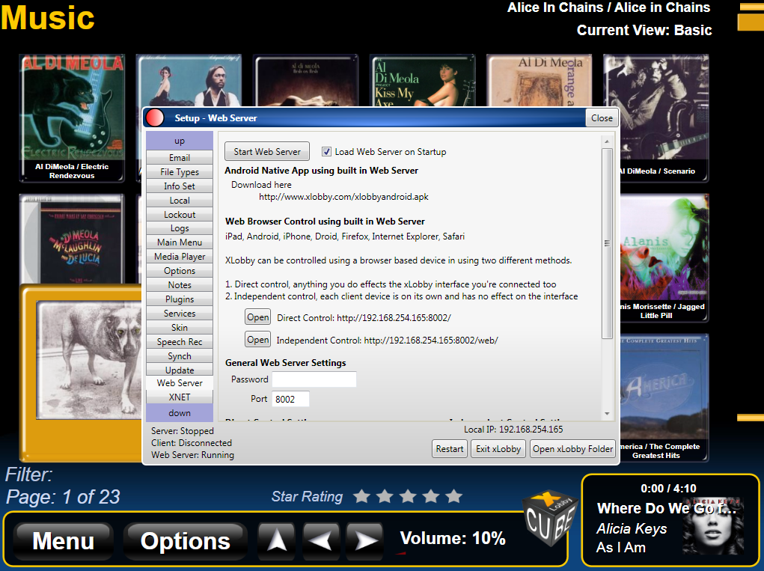Click the large Options button in bottom bar
This screenshot has width=764, height=571.
coord(185,541)
